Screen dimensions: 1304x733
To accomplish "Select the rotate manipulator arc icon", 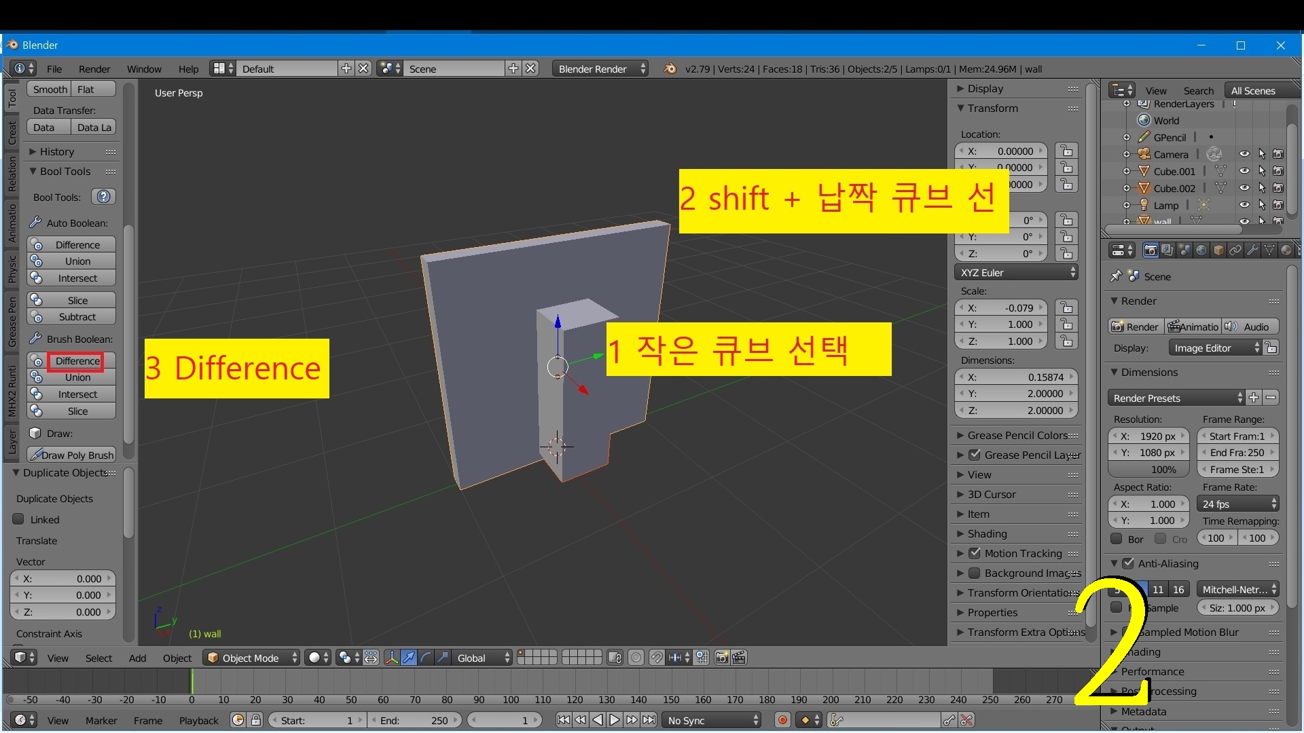I will click(x=426, y=658).
